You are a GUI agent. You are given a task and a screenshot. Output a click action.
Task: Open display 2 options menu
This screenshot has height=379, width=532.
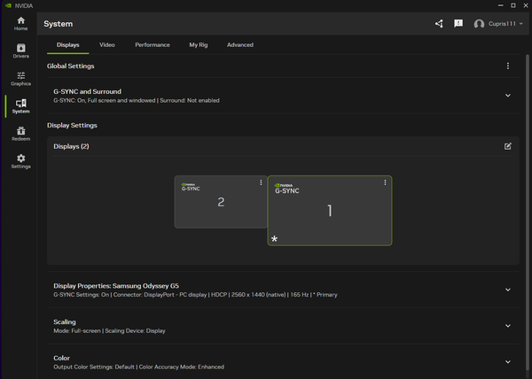(x=261, y=182)
